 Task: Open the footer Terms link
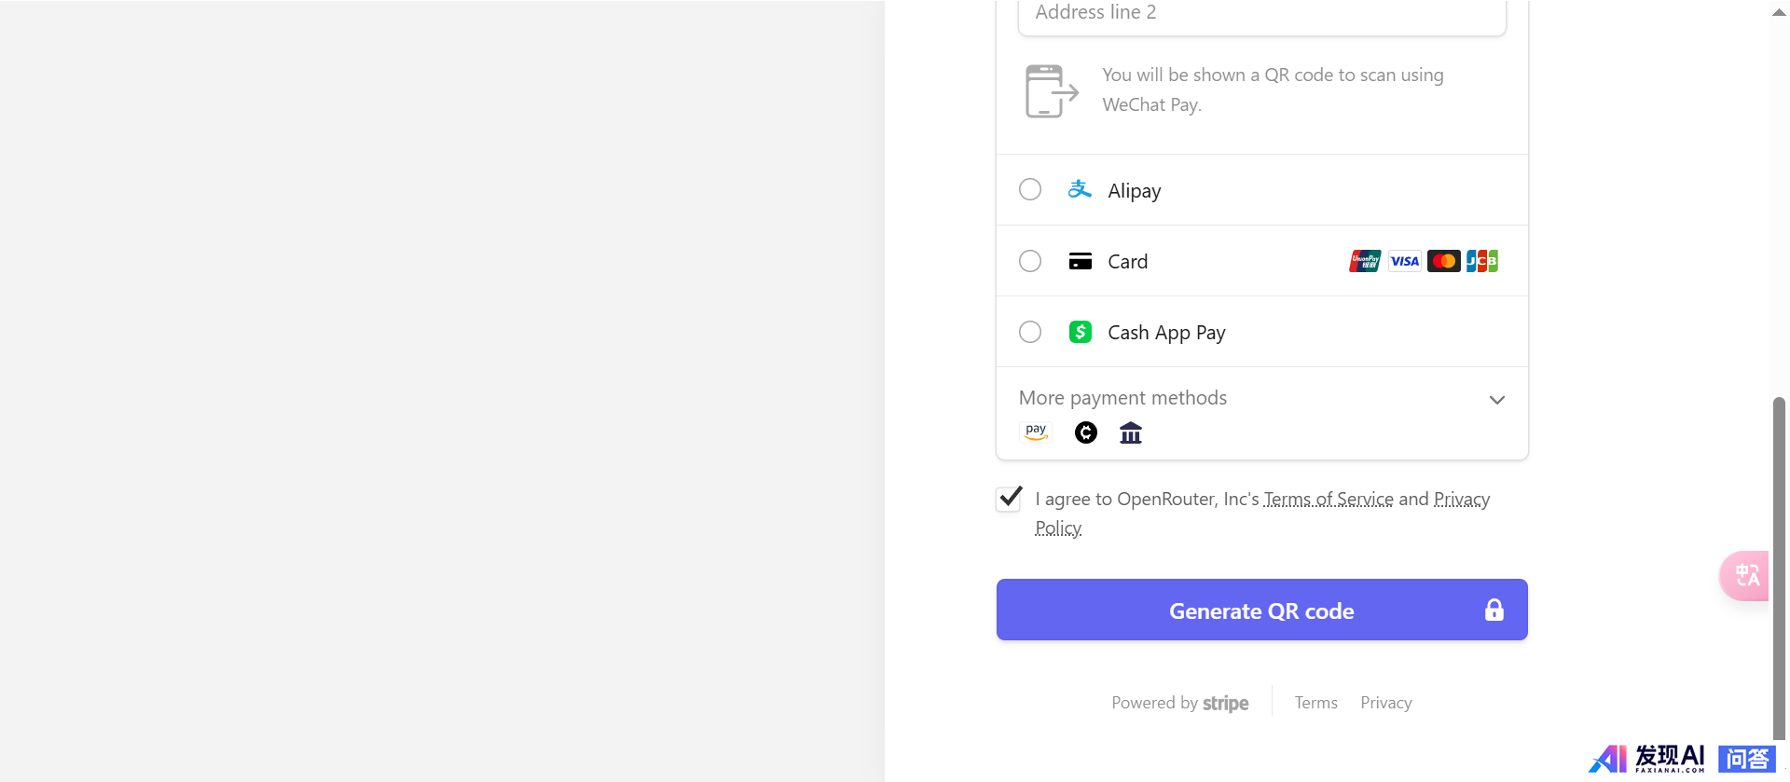1315,703
